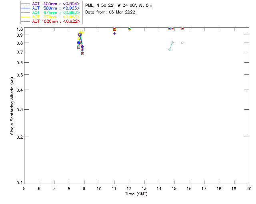Image resolution: width=256 pixels, height=204 pixels.
Task: Click the y-axis tick label 0.8
Action: [20, 43]
